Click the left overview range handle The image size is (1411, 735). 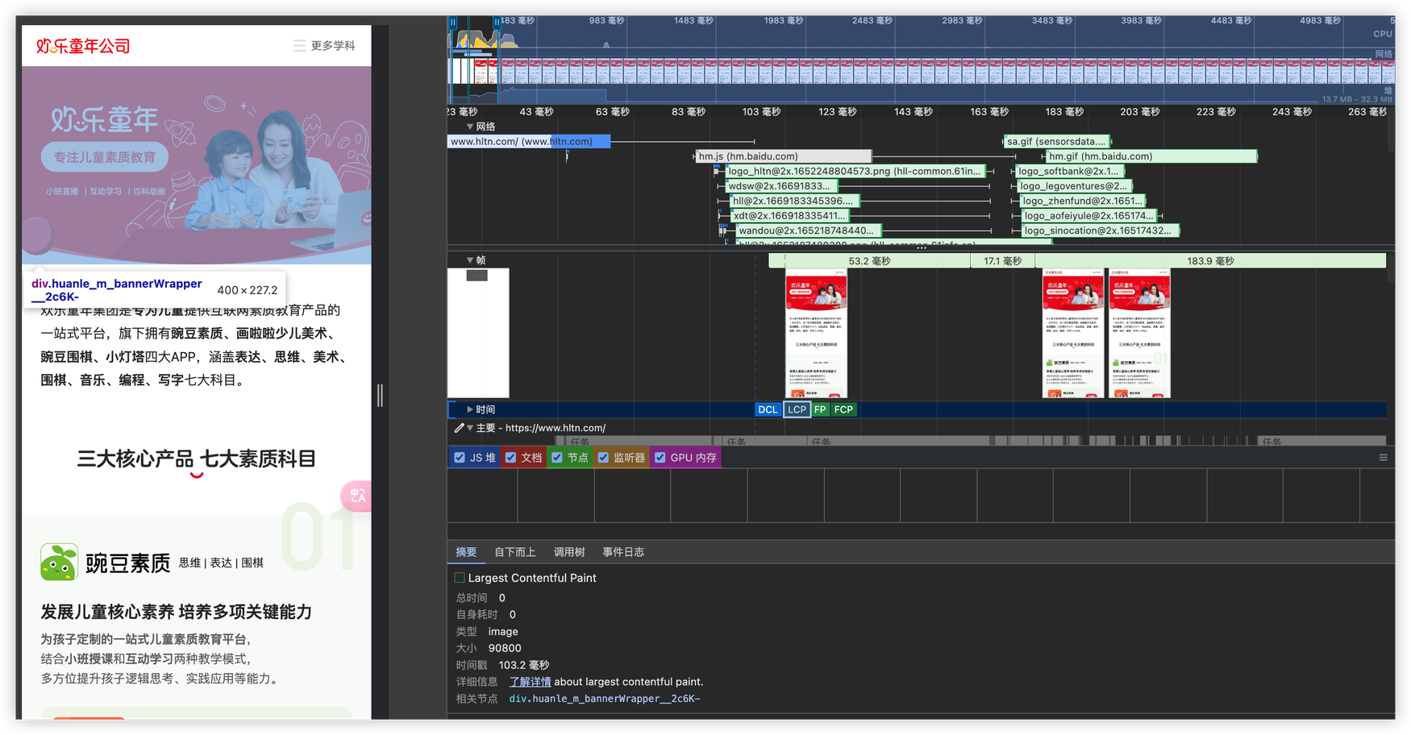453,23
